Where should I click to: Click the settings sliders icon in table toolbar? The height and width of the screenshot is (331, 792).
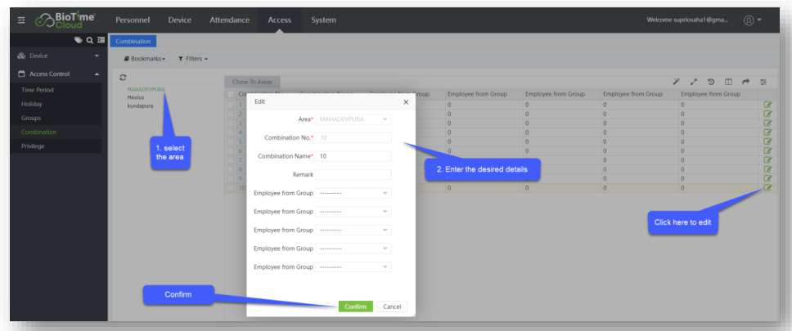(764, 83)
